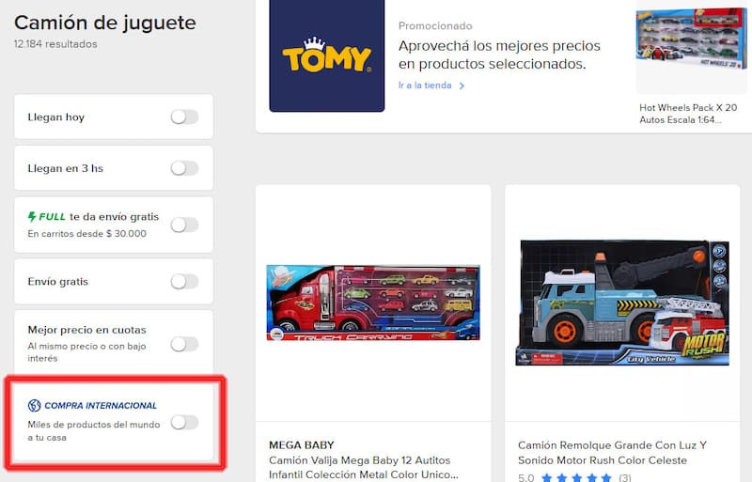Click the Promocionado label
Image resolution: width=752 pixels, height=482 pixels.
pyautogui.click(x=435, y=26)
